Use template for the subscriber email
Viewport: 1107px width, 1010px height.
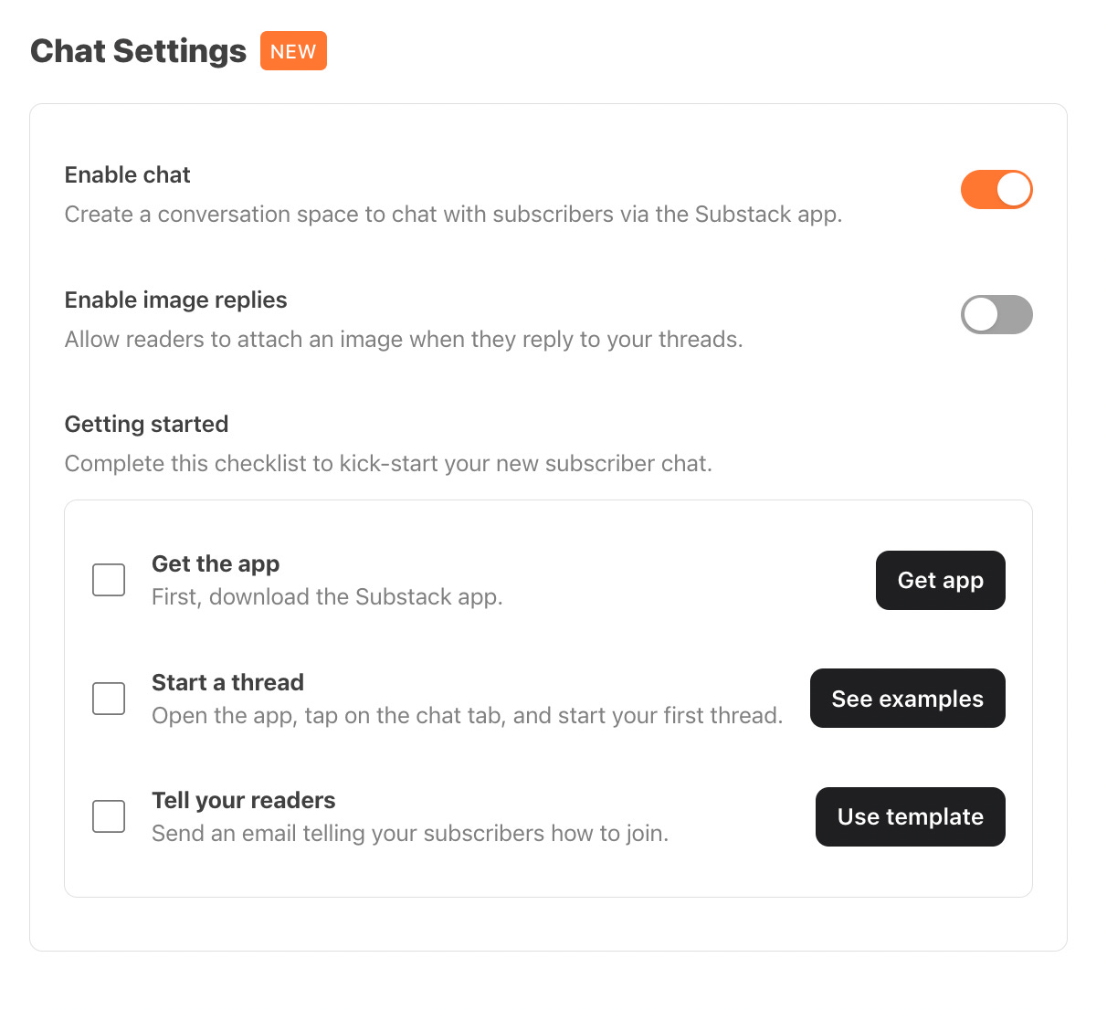[910, 816]
